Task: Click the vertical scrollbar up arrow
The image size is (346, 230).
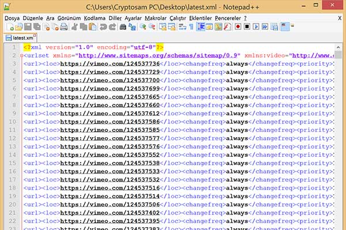Action: [339, 47]
